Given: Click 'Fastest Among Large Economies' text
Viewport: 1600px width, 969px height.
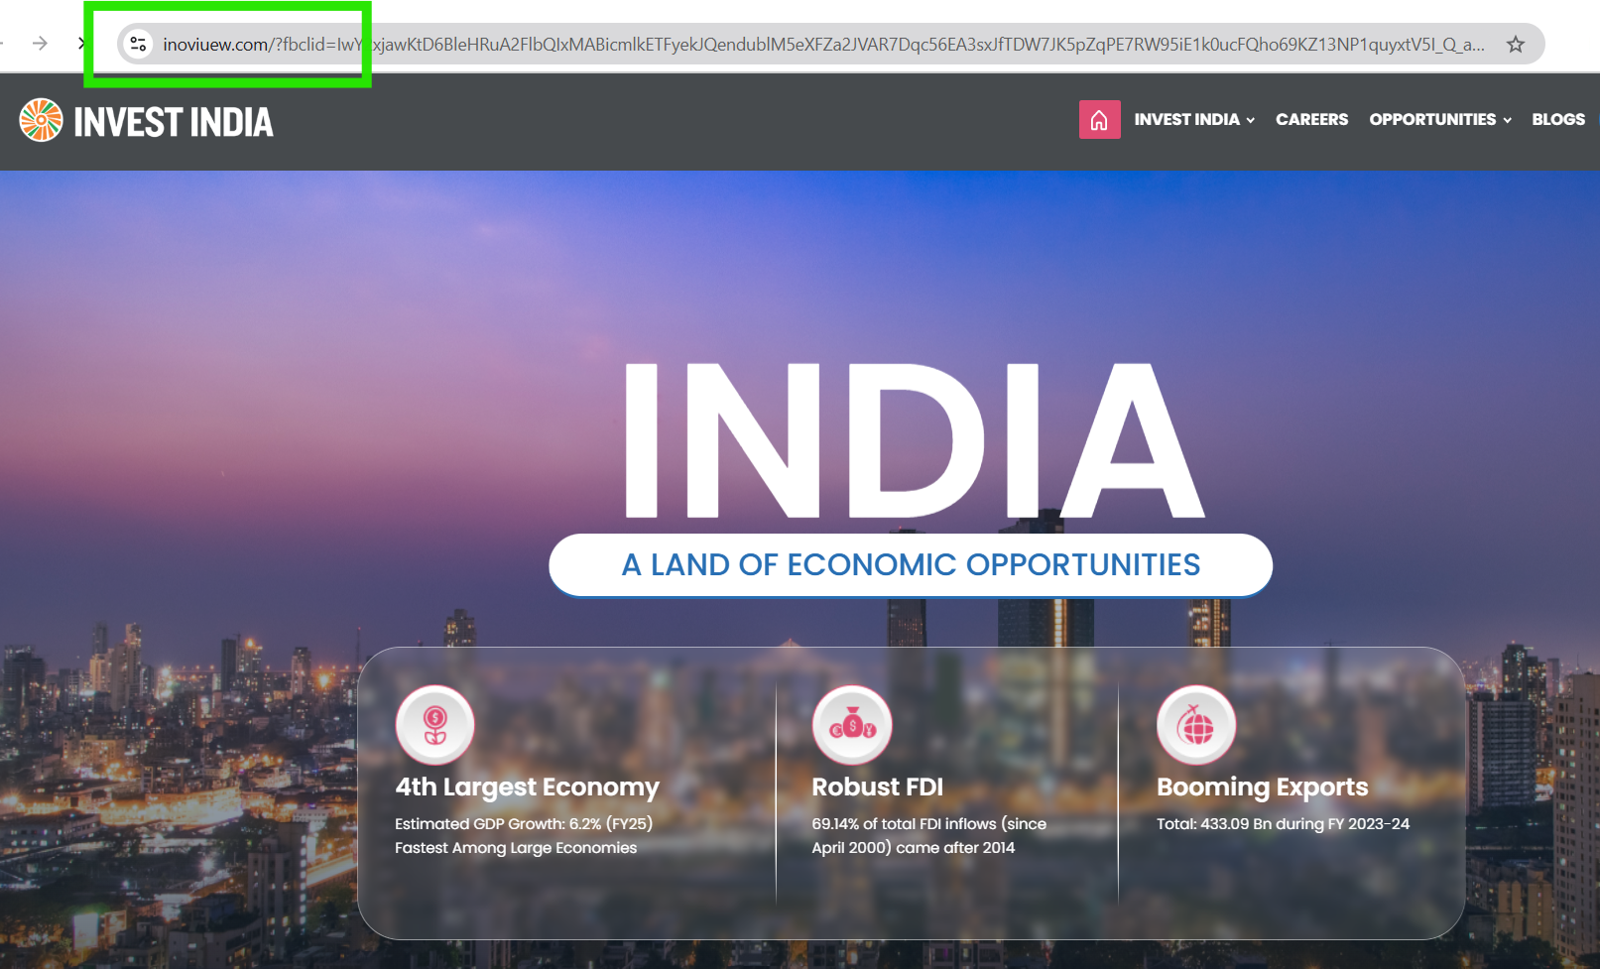Looking at the screenshot, I should click(x=516, y=848).
